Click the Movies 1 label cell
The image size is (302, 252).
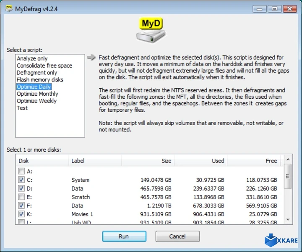[x=82, y=214]
